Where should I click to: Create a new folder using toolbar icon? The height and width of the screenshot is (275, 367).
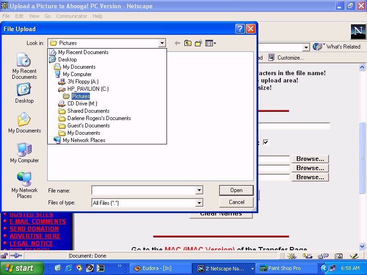click(199, 43)
